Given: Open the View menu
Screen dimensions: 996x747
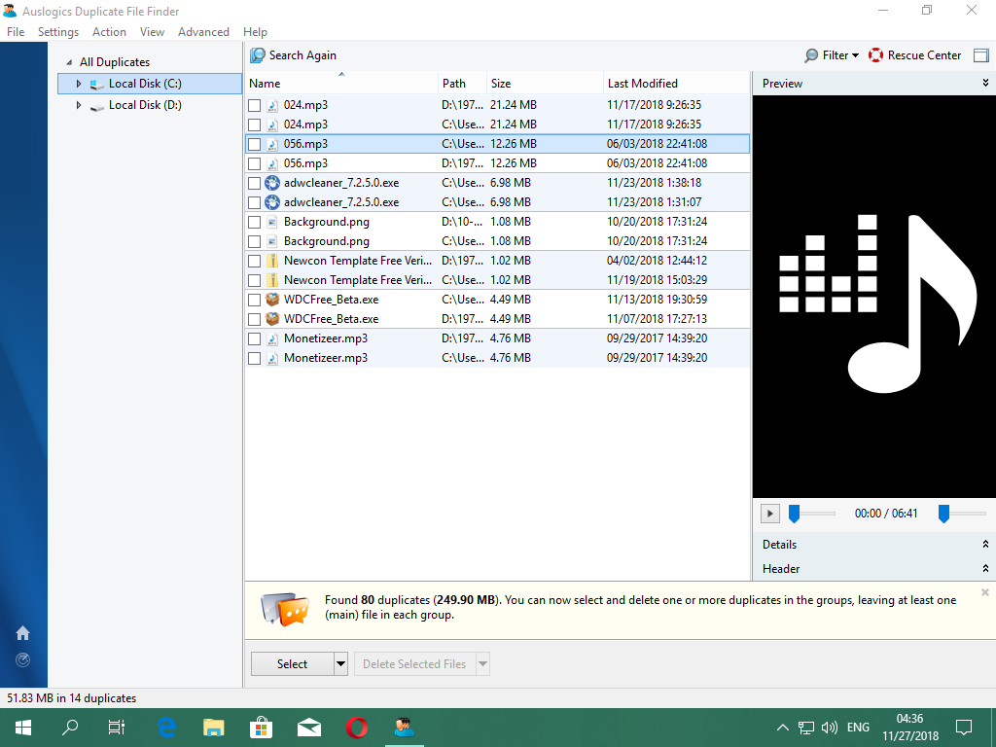Looking at the screenshot, I should click(152, 32).
